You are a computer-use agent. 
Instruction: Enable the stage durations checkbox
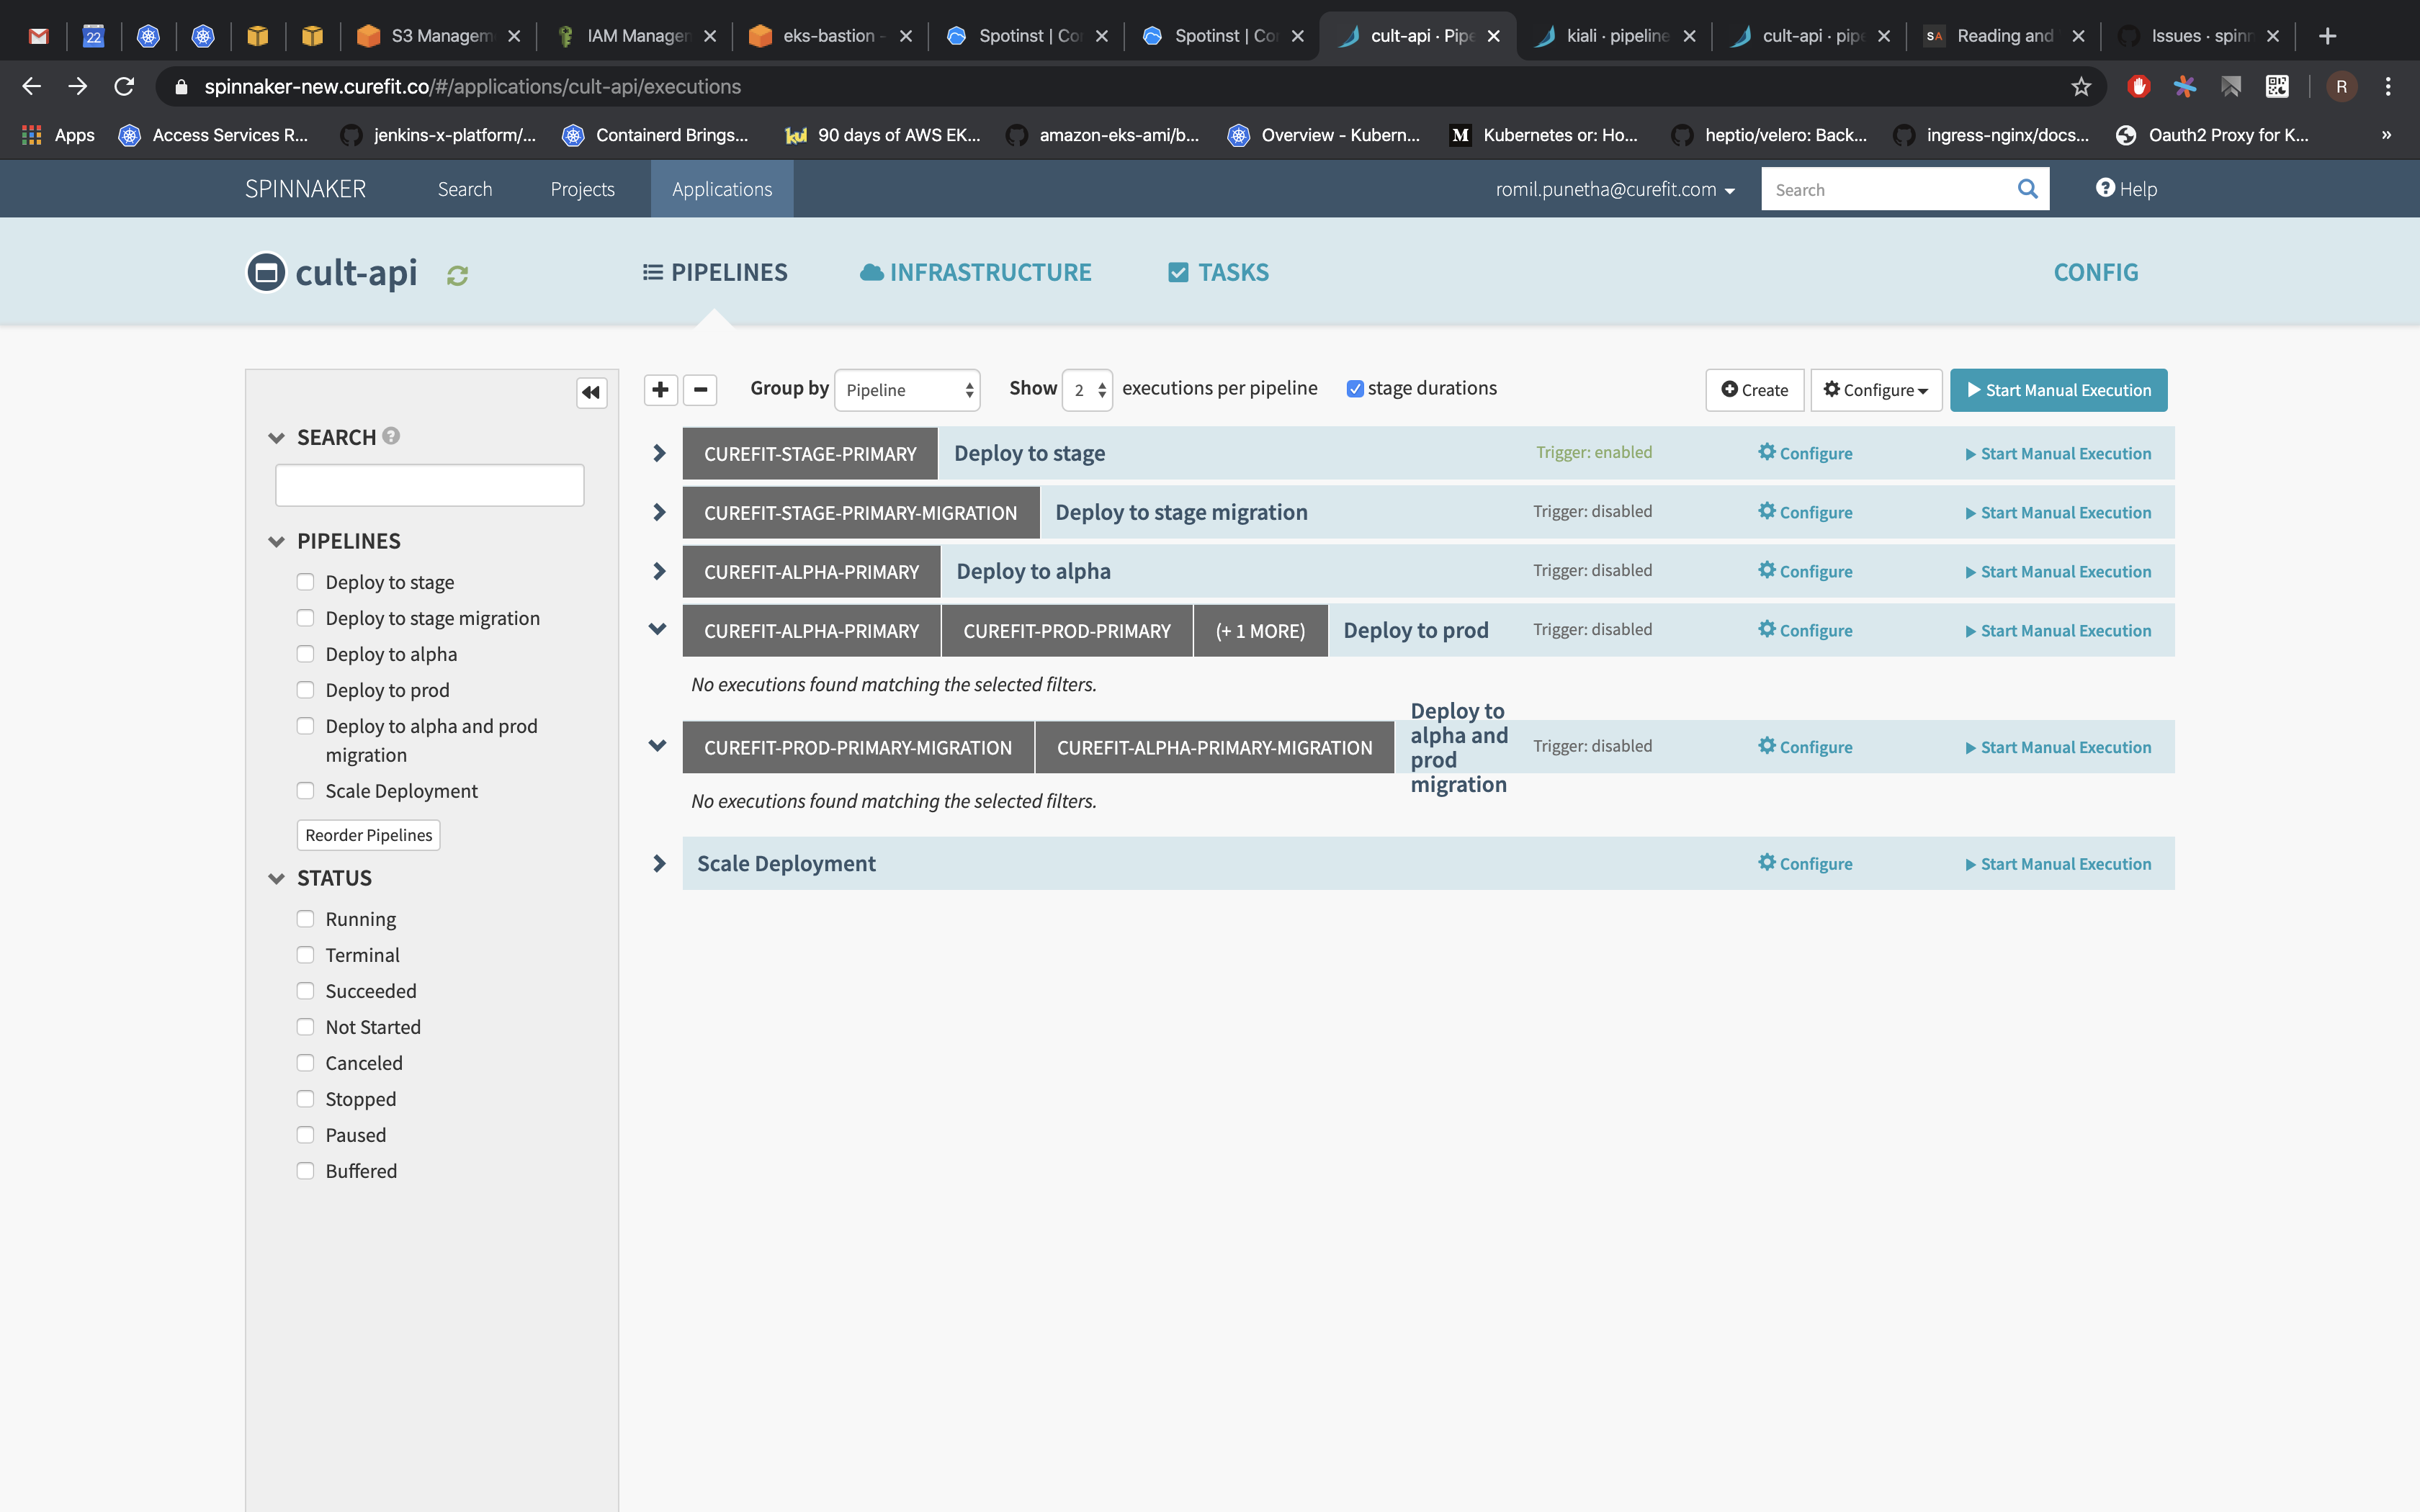(1355, 388)
